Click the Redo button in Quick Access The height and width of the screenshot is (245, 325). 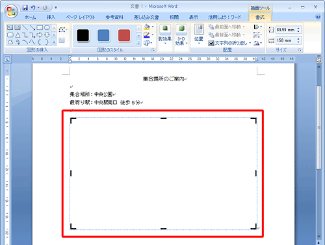pyautogui.click(x=45, y=8)
